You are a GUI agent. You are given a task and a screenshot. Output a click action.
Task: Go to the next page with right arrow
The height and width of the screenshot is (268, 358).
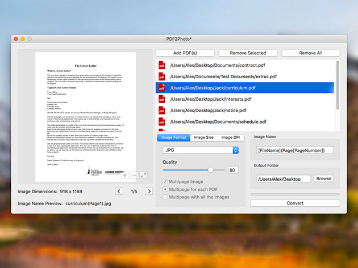coord(149,192)
